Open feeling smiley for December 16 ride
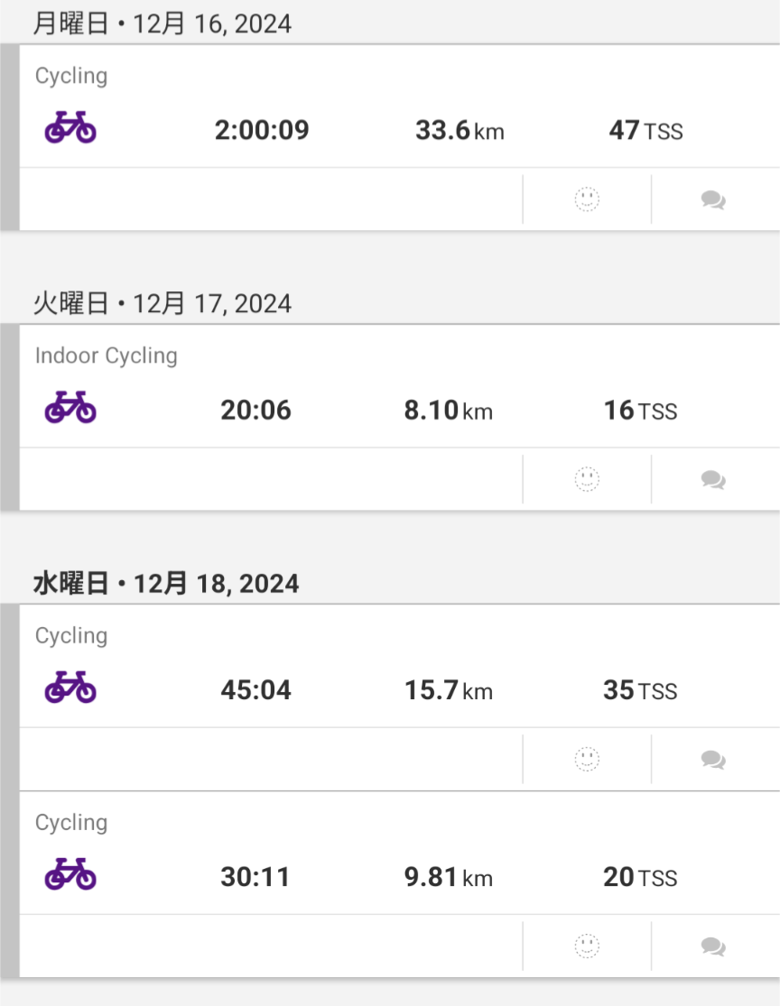The width and height of the screenshot is (780, 1006). [587, 199]
